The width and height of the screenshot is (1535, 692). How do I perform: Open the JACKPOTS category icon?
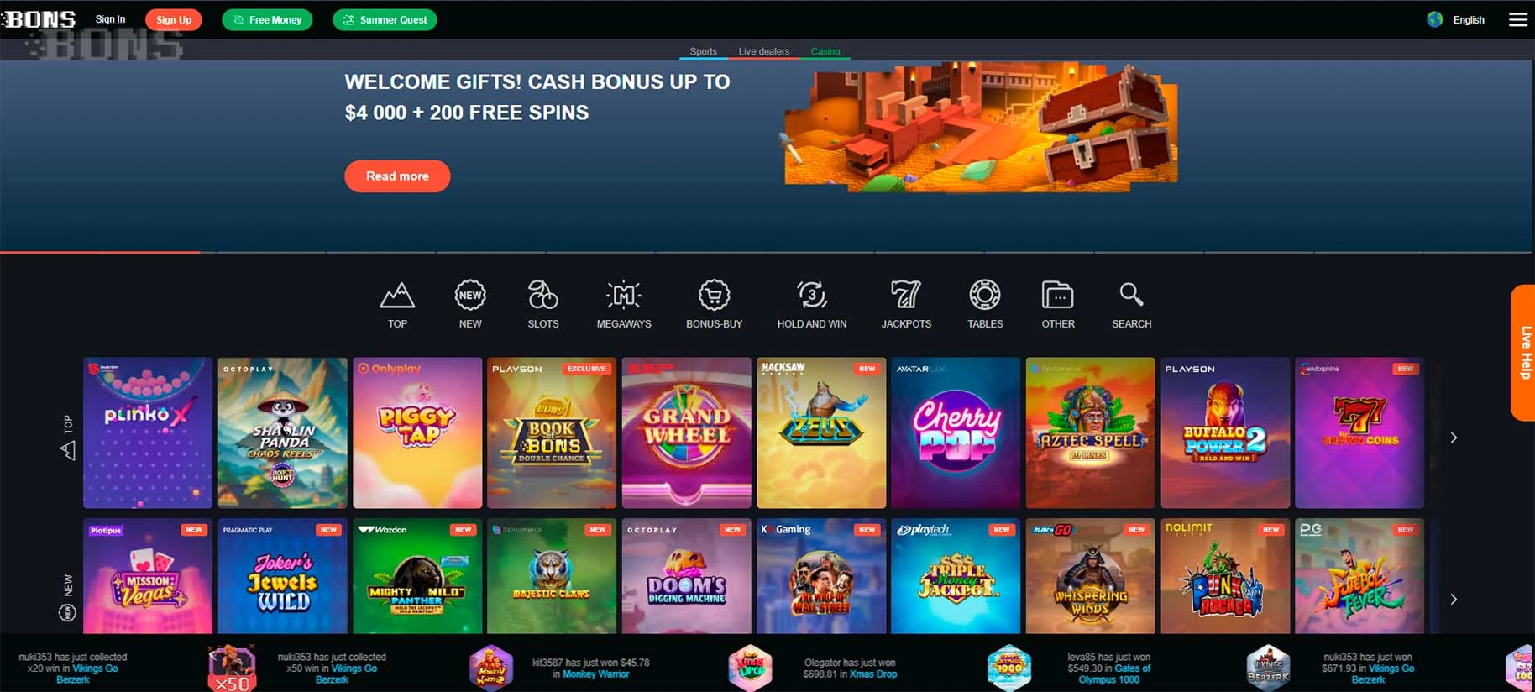(906, 296)
